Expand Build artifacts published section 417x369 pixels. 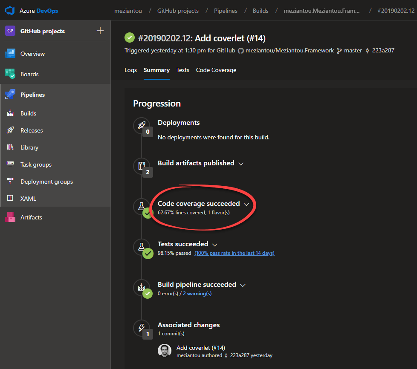241,164
